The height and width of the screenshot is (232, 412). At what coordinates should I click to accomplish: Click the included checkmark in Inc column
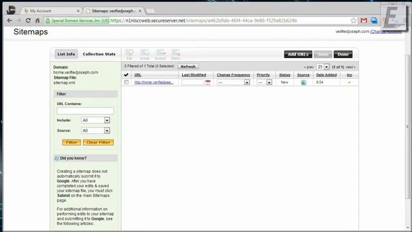pyautogui.click(x=349, y=82)
